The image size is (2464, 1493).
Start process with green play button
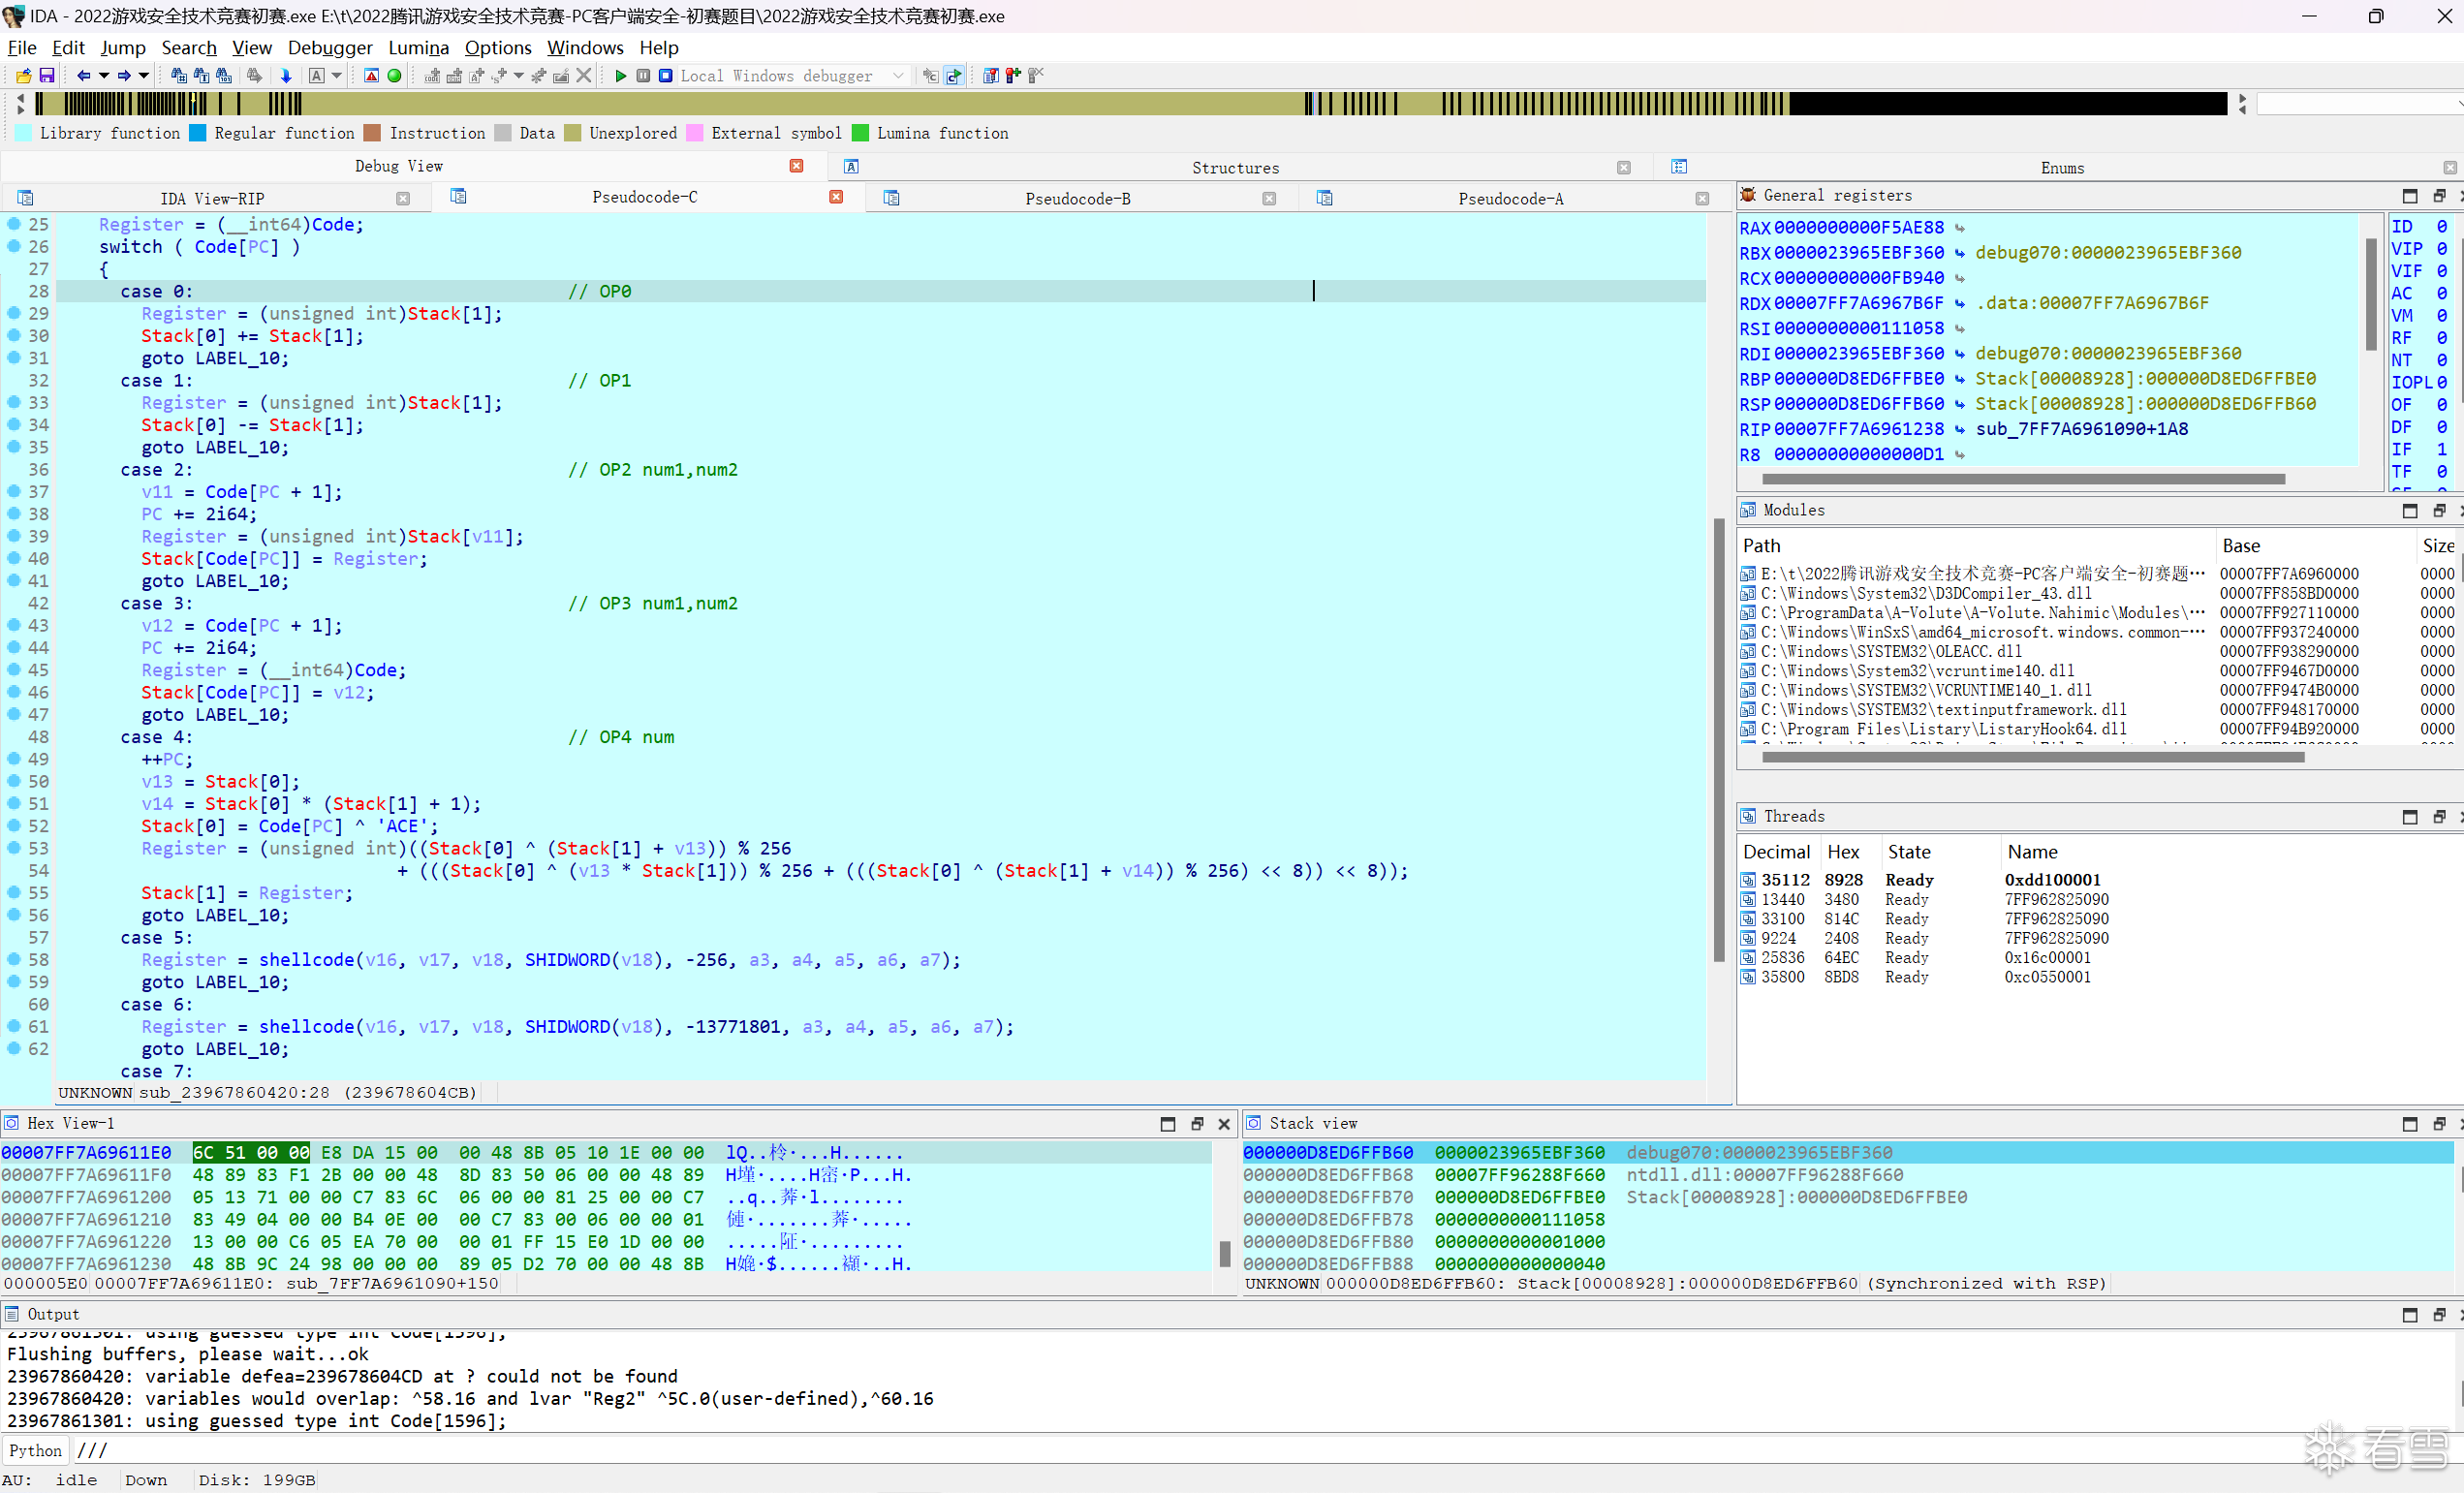[620, 76]
